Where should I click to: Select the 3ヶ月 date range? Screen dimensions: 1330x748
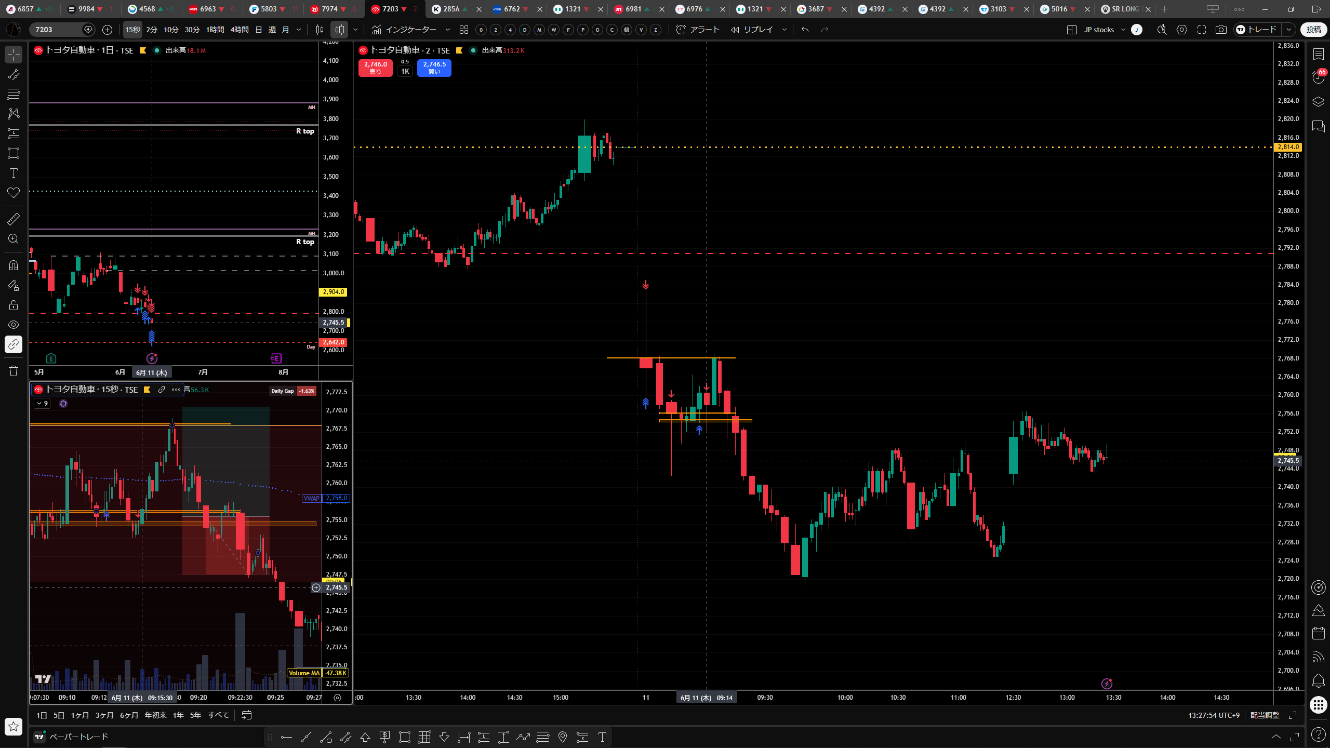point(104,715)
